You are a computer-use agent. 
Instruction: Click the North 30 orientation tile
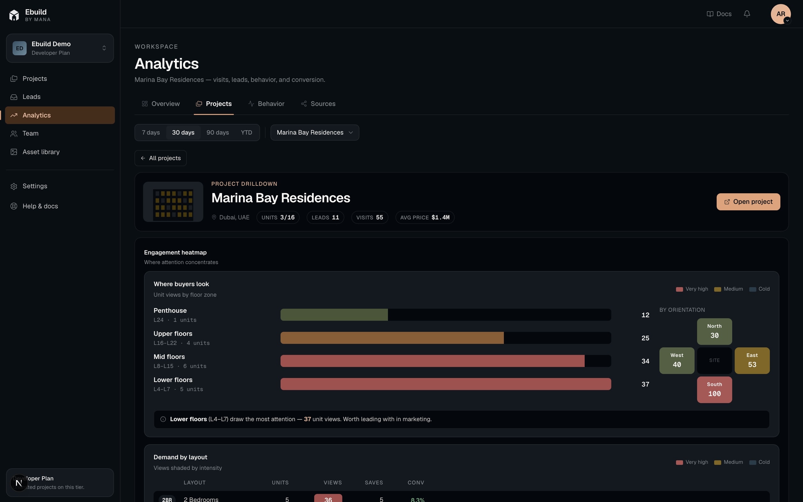[715, 332]
